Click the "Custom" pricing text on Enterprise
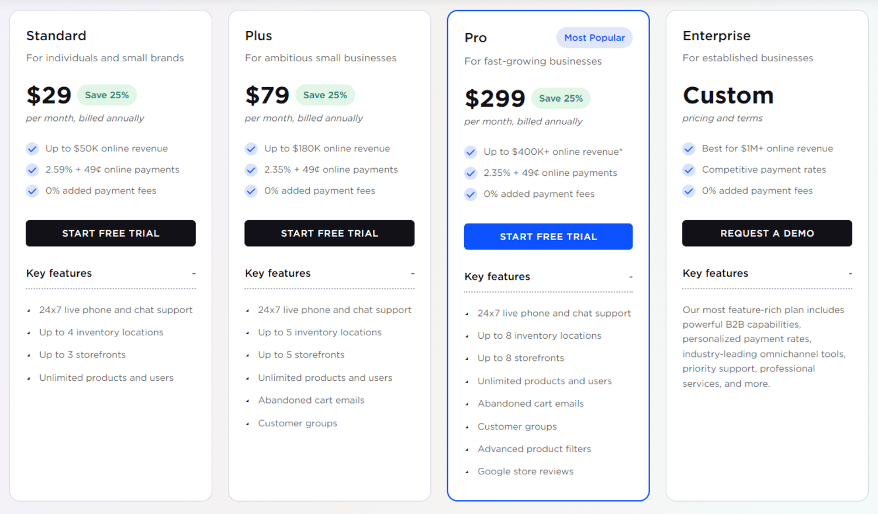 [728, 95]
